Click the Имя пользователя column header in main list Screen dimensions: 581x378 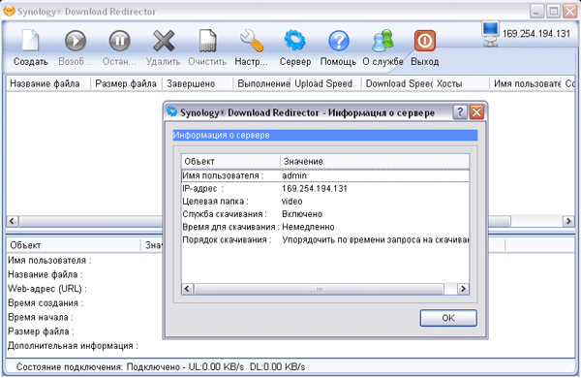[525, 83]
